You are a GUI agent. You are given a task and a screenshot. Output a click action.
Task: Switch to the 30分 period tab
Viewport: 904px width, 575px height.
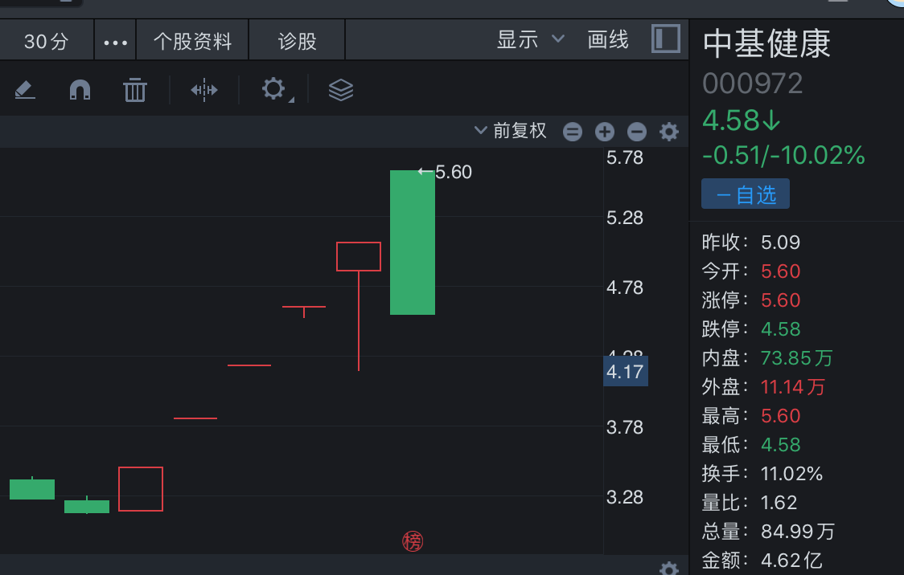click(x=47, y=41)
